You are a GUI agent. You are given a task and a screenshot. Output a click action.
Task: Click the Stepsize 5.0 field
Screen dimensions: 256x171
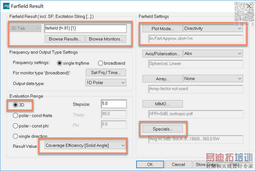[114, 104]
